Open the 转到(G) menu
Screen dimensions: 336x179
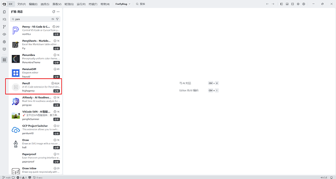click(69, 4)
